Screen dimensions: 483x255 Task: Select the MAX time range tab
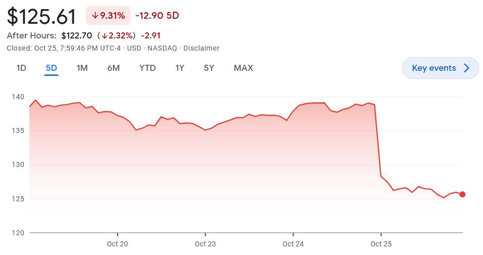(x=244, y=68)
